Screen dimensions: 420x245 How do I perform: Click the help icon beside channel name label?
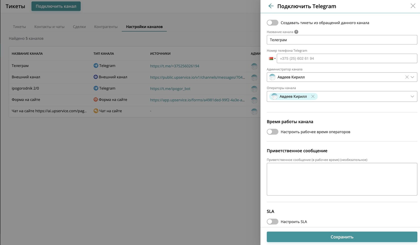[x=296, y=32]
